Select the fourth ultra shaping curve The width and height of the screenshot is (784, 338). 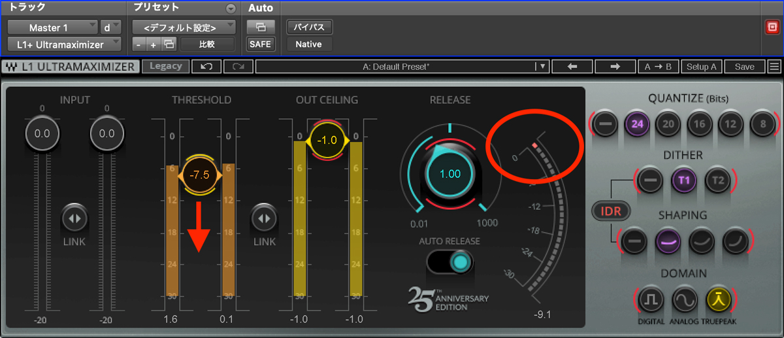tap(736, 241)
